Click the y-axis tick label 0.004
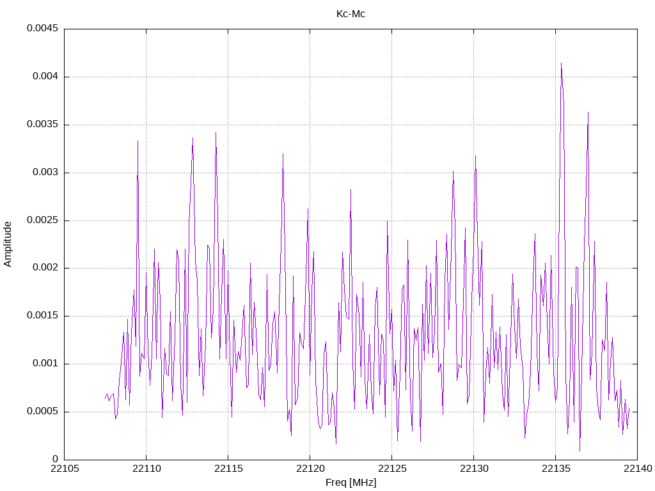This screenshot has width=655, height=491. (45, 77)
